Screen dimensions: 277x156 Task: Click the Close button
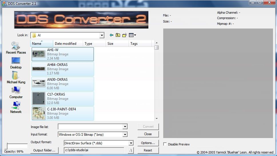click(x=148, y=134)
